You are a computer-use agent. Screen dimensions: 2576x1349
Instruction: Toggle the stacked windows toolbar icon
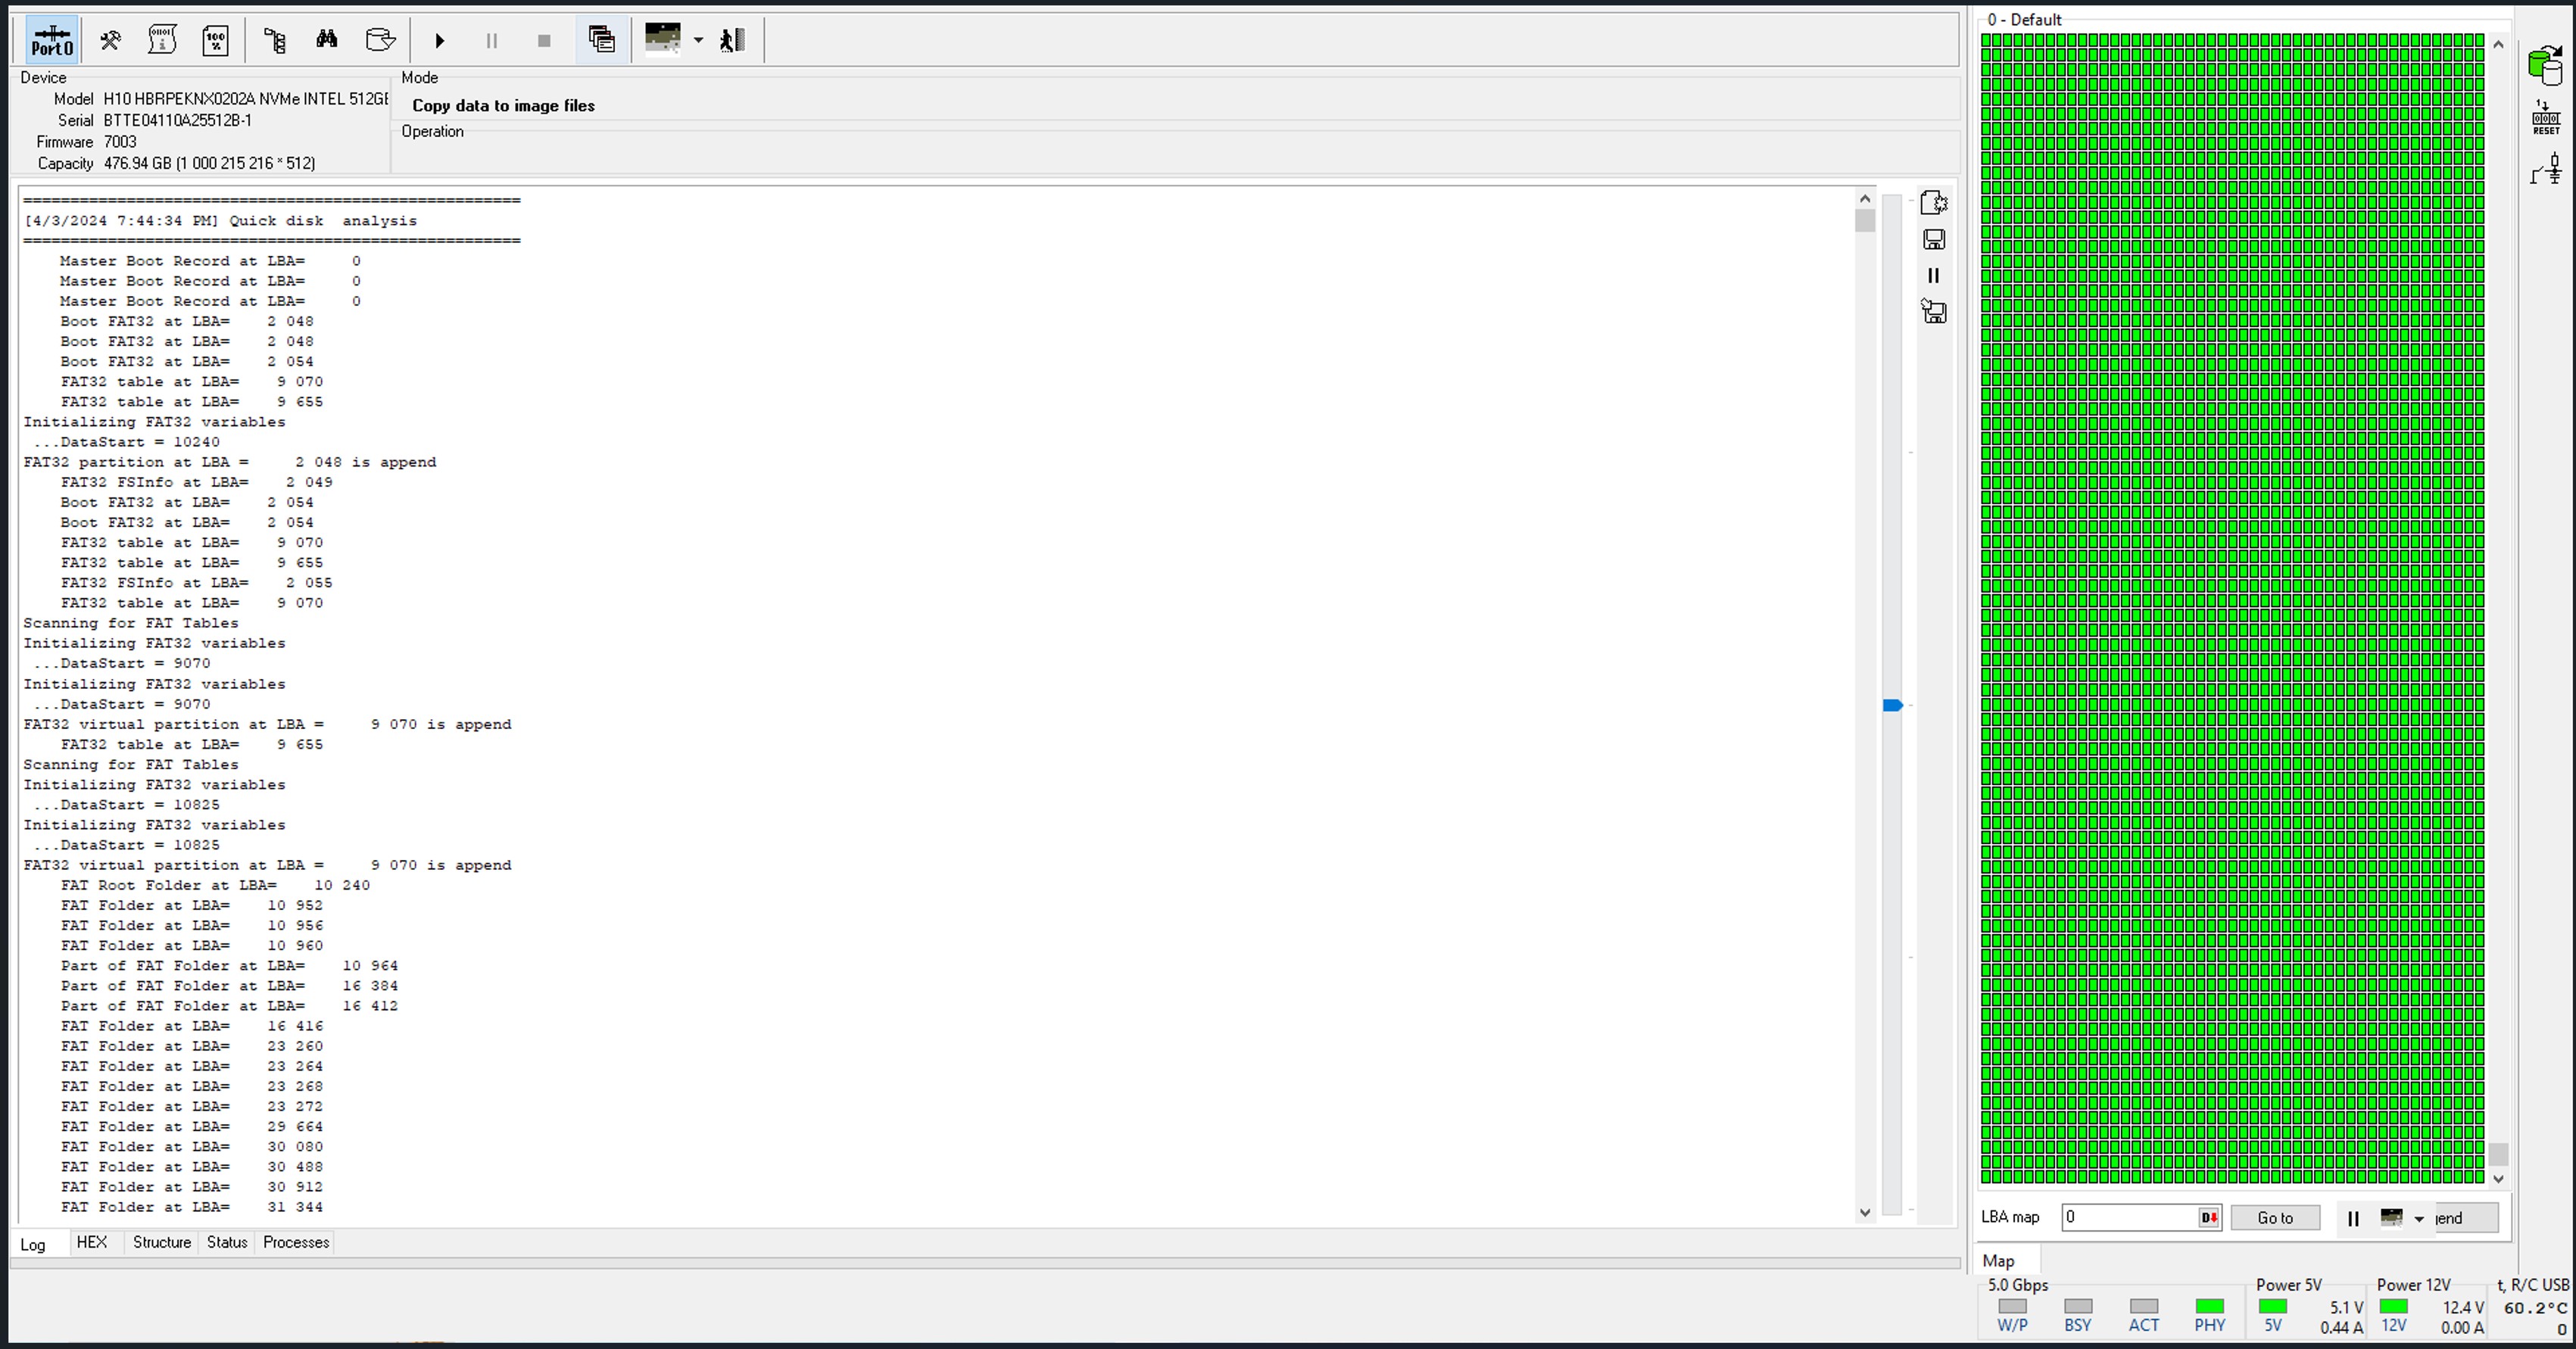coord(602,40)
